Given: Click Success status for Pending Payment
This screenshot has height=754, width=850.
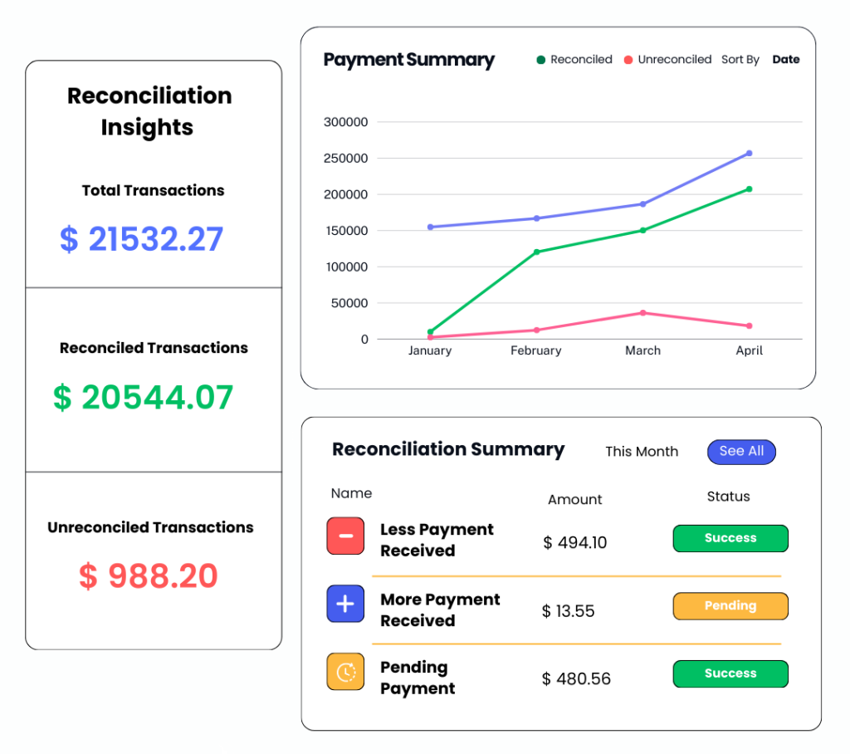Looking at the screenshot, I should click(x=730, y=673).
